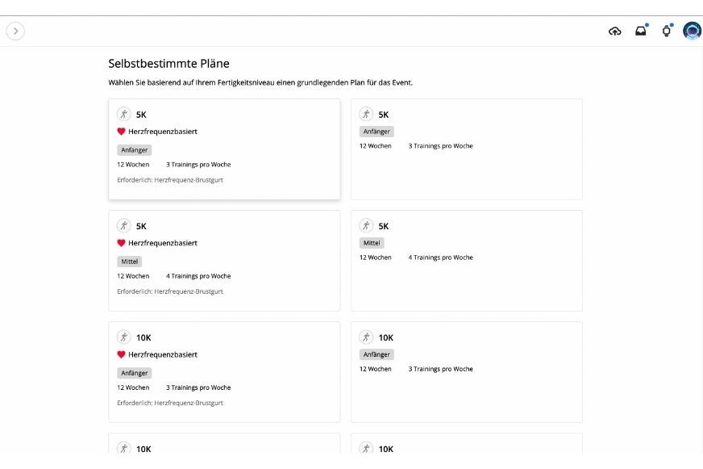Image resolution: width=703 pixels, height=469 pixels.
Task: Expand the collapsed sidebar with the chevron
Action: 15,31
